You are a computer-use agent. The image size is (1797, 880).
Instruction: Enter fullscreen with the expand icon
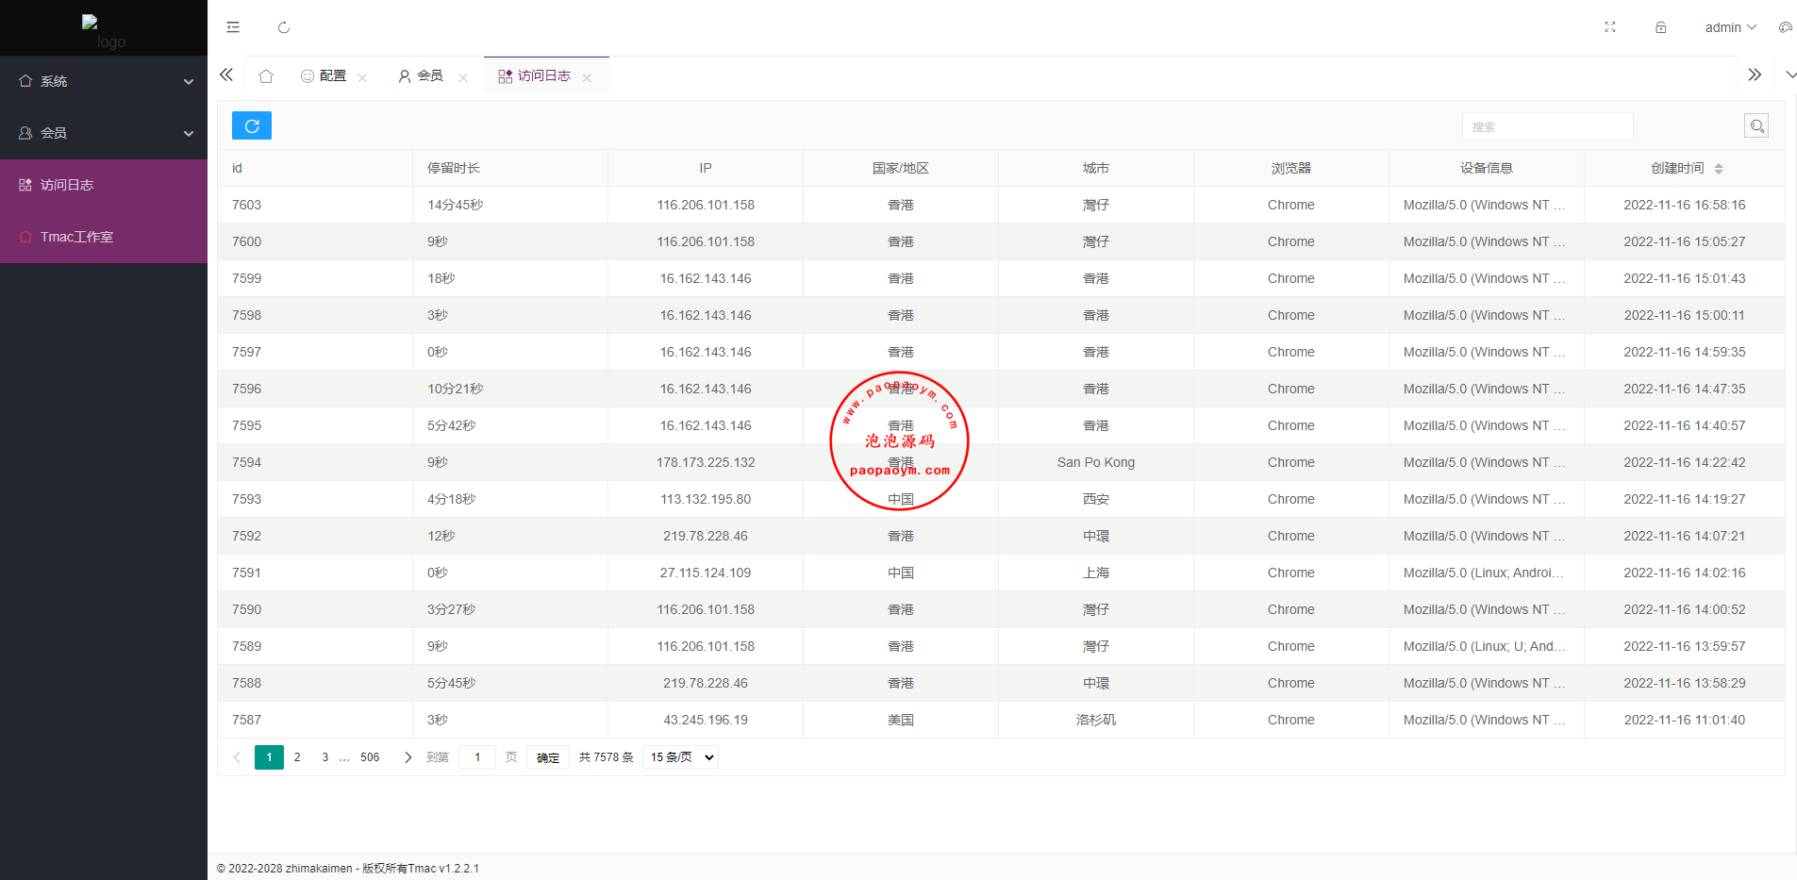pyautogui.click(x=1610, y=27)
